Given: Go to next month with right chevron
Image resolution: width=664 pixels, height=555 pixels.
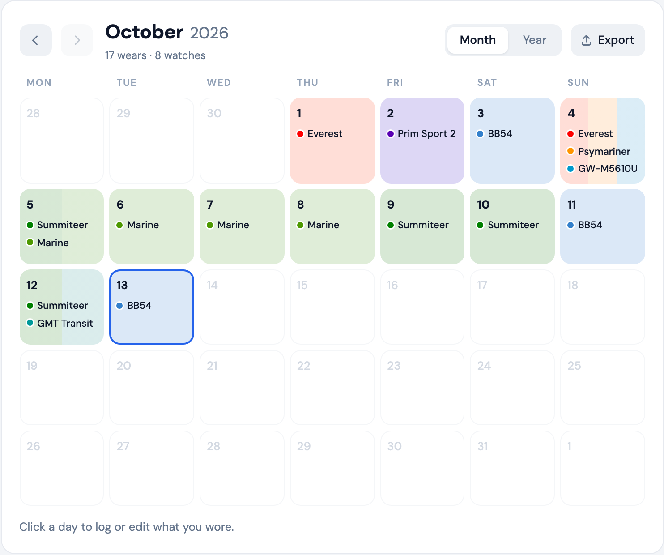Looking at the screenshot, I should pos(77,40).
